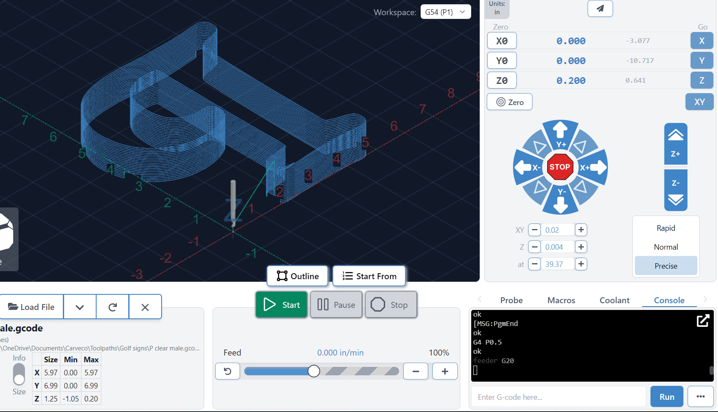The height and width of the screenshot is (412, 718).
Task: Switch to the Probe tab
Action: tap(511, 300)
